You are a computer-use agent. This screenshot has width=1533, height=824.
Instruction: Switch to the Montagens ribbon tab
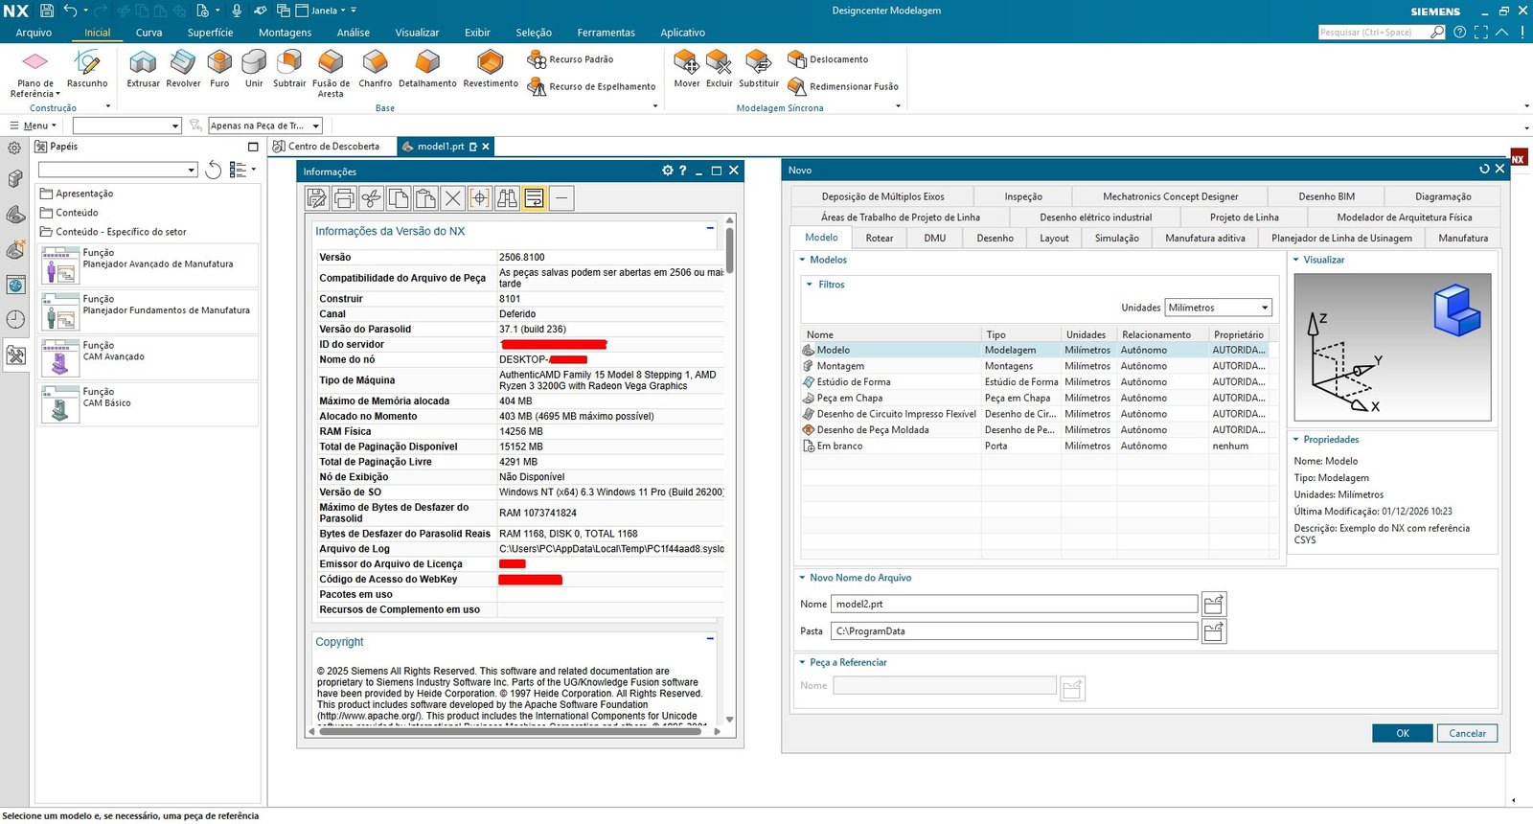[x=285, y=33]
